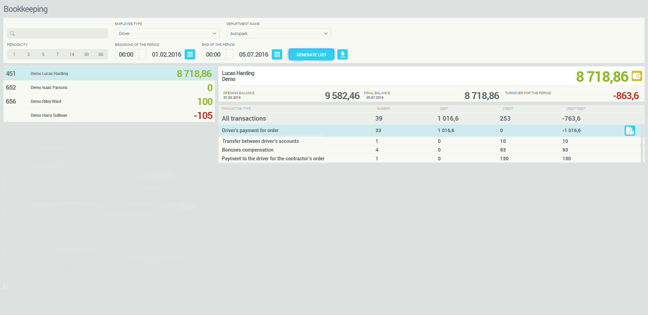Open the beginning period calendar picker
Screen dimensions: 648x315
coord(190,55)
